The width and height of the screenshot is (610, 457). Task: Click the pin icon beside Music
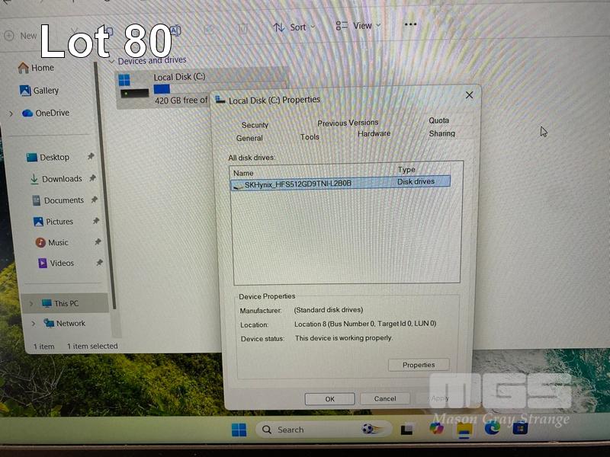click(98, 241)
